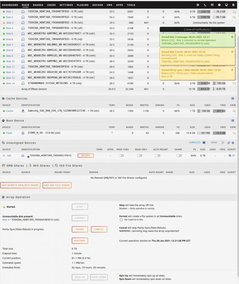Open Unassigned Devices settings gear
Viewport: 239px width, 284px height.
pyautogui.click(x=233, y=143)
